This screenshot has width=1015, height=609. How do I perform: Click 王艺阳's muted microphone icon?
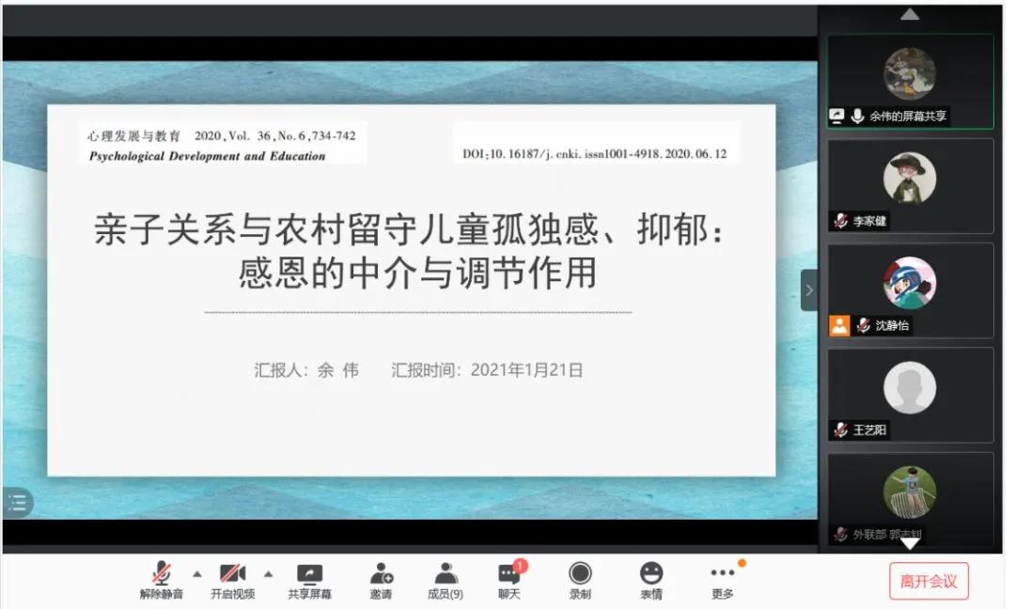[841, 429]
